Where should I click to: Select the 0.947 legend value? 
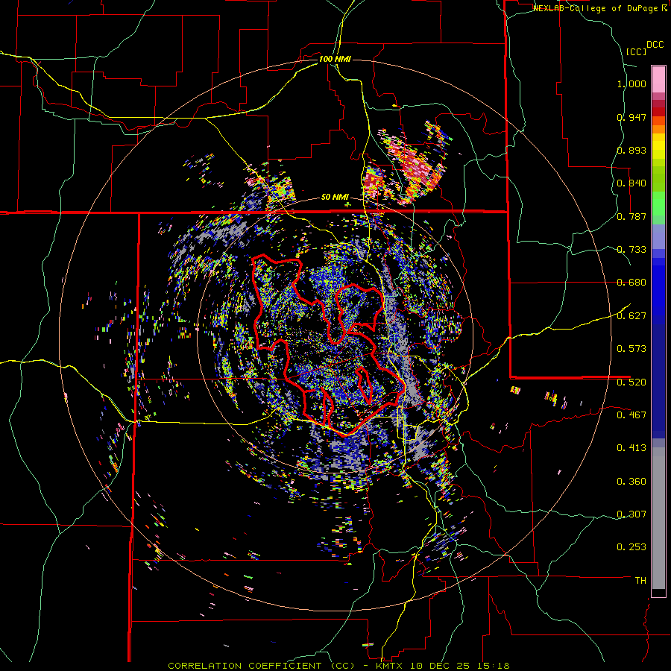tap(631, 117)
